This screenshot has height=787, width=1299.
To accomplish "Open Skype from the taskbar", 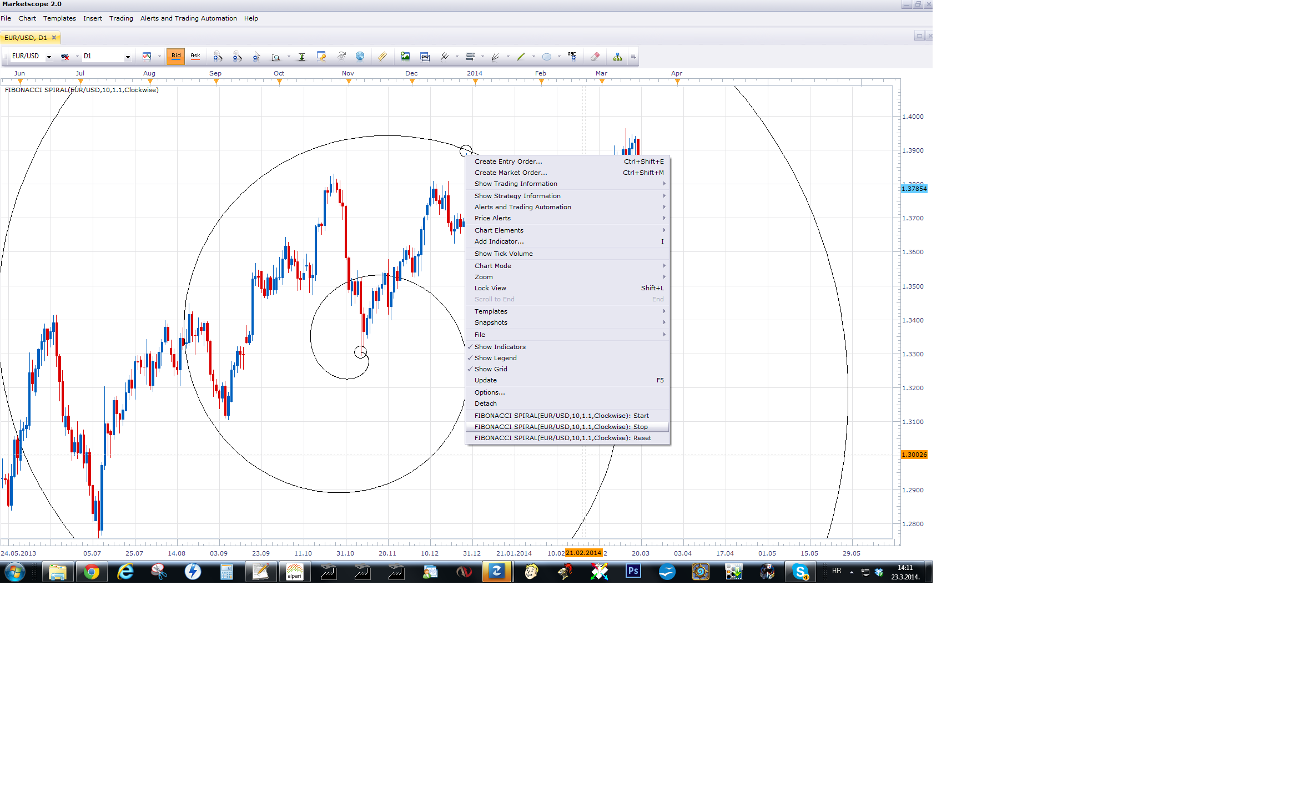I will (x=800, y=572).
